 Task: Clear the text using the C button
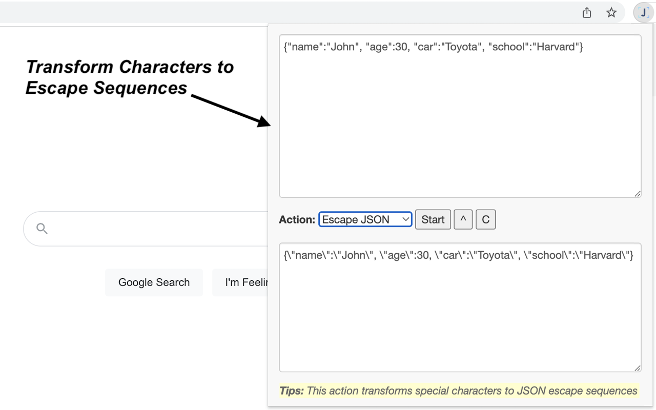coord(485,219)
